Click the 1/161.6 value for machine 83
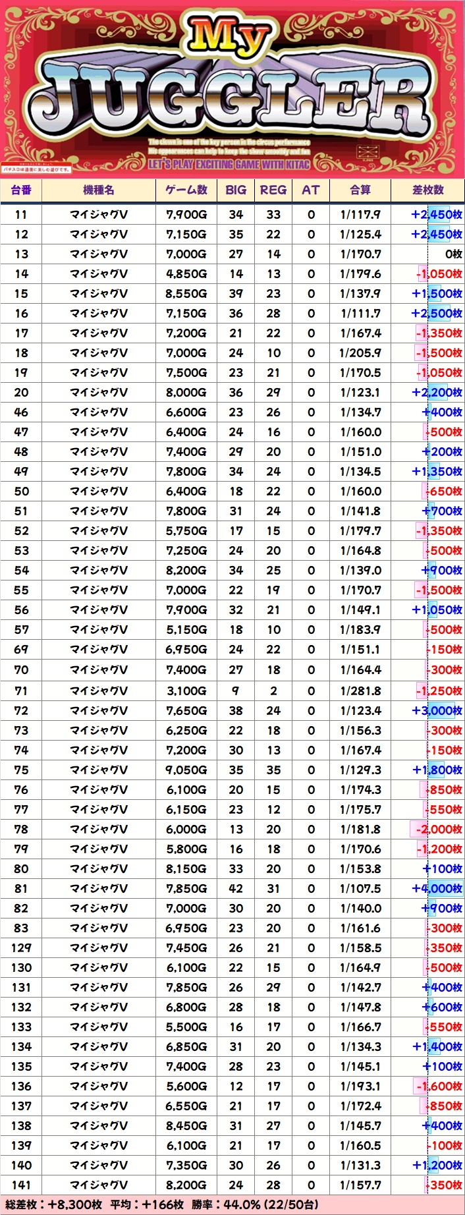 pos(360,928)
